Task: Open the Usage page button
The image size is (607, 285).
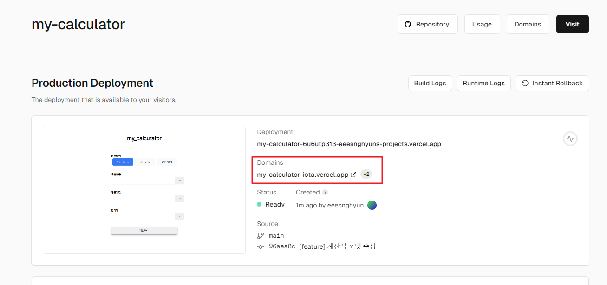Action: tap(482, 24)
